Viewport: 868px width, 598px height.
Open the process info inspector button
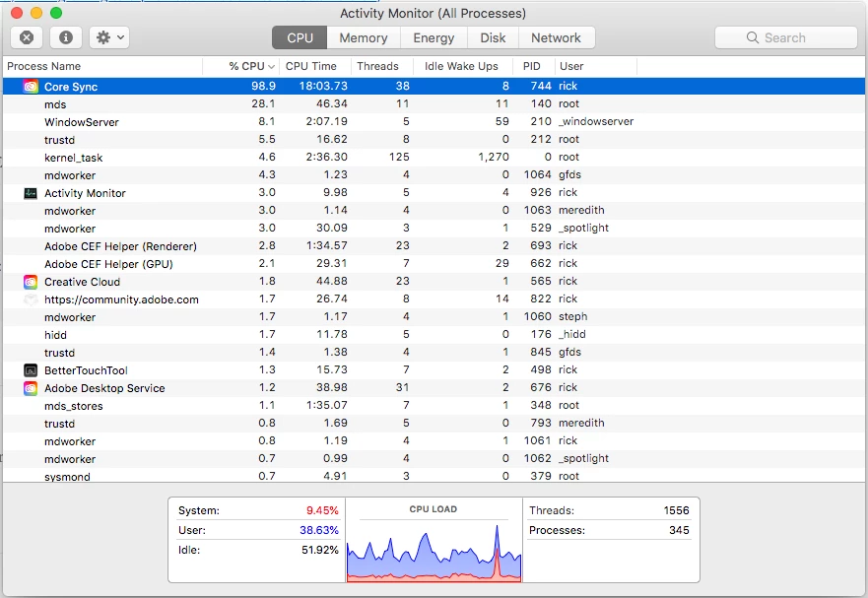click(x=66, y=37)
